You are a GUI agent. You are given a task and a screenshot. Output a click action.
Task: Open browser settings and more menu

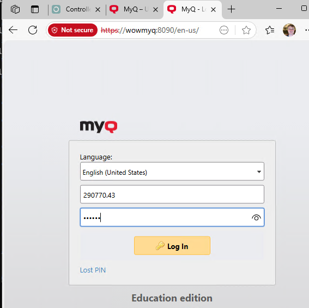[307, 30]
